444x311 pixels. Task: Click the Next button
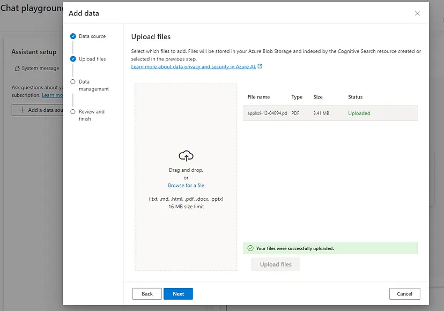178,294
